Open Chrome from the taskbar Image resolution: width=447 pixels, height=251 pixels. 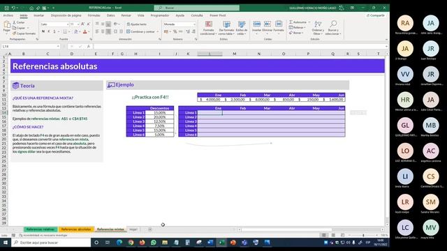131,243
